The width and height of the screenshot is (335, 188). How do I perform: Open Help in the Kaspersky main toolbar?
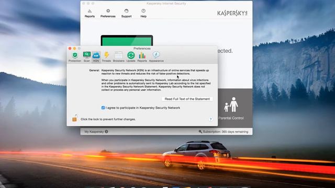(143, 13)
